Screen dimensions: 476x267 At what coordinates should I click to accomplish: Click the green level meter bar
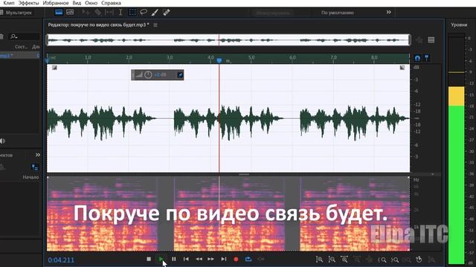pyautogui.click(x=456, y=185)
